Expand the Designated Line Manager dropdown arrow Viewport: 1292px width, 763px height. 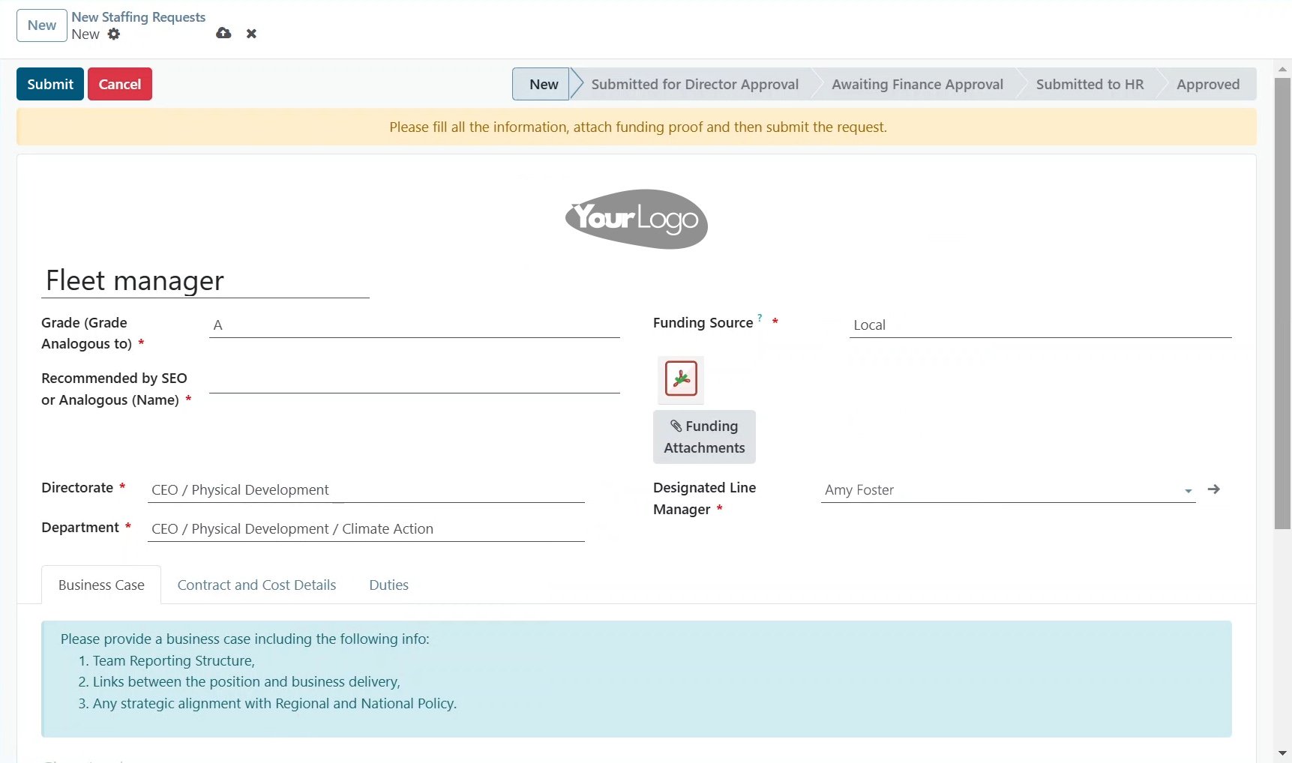coord(1188,491)
